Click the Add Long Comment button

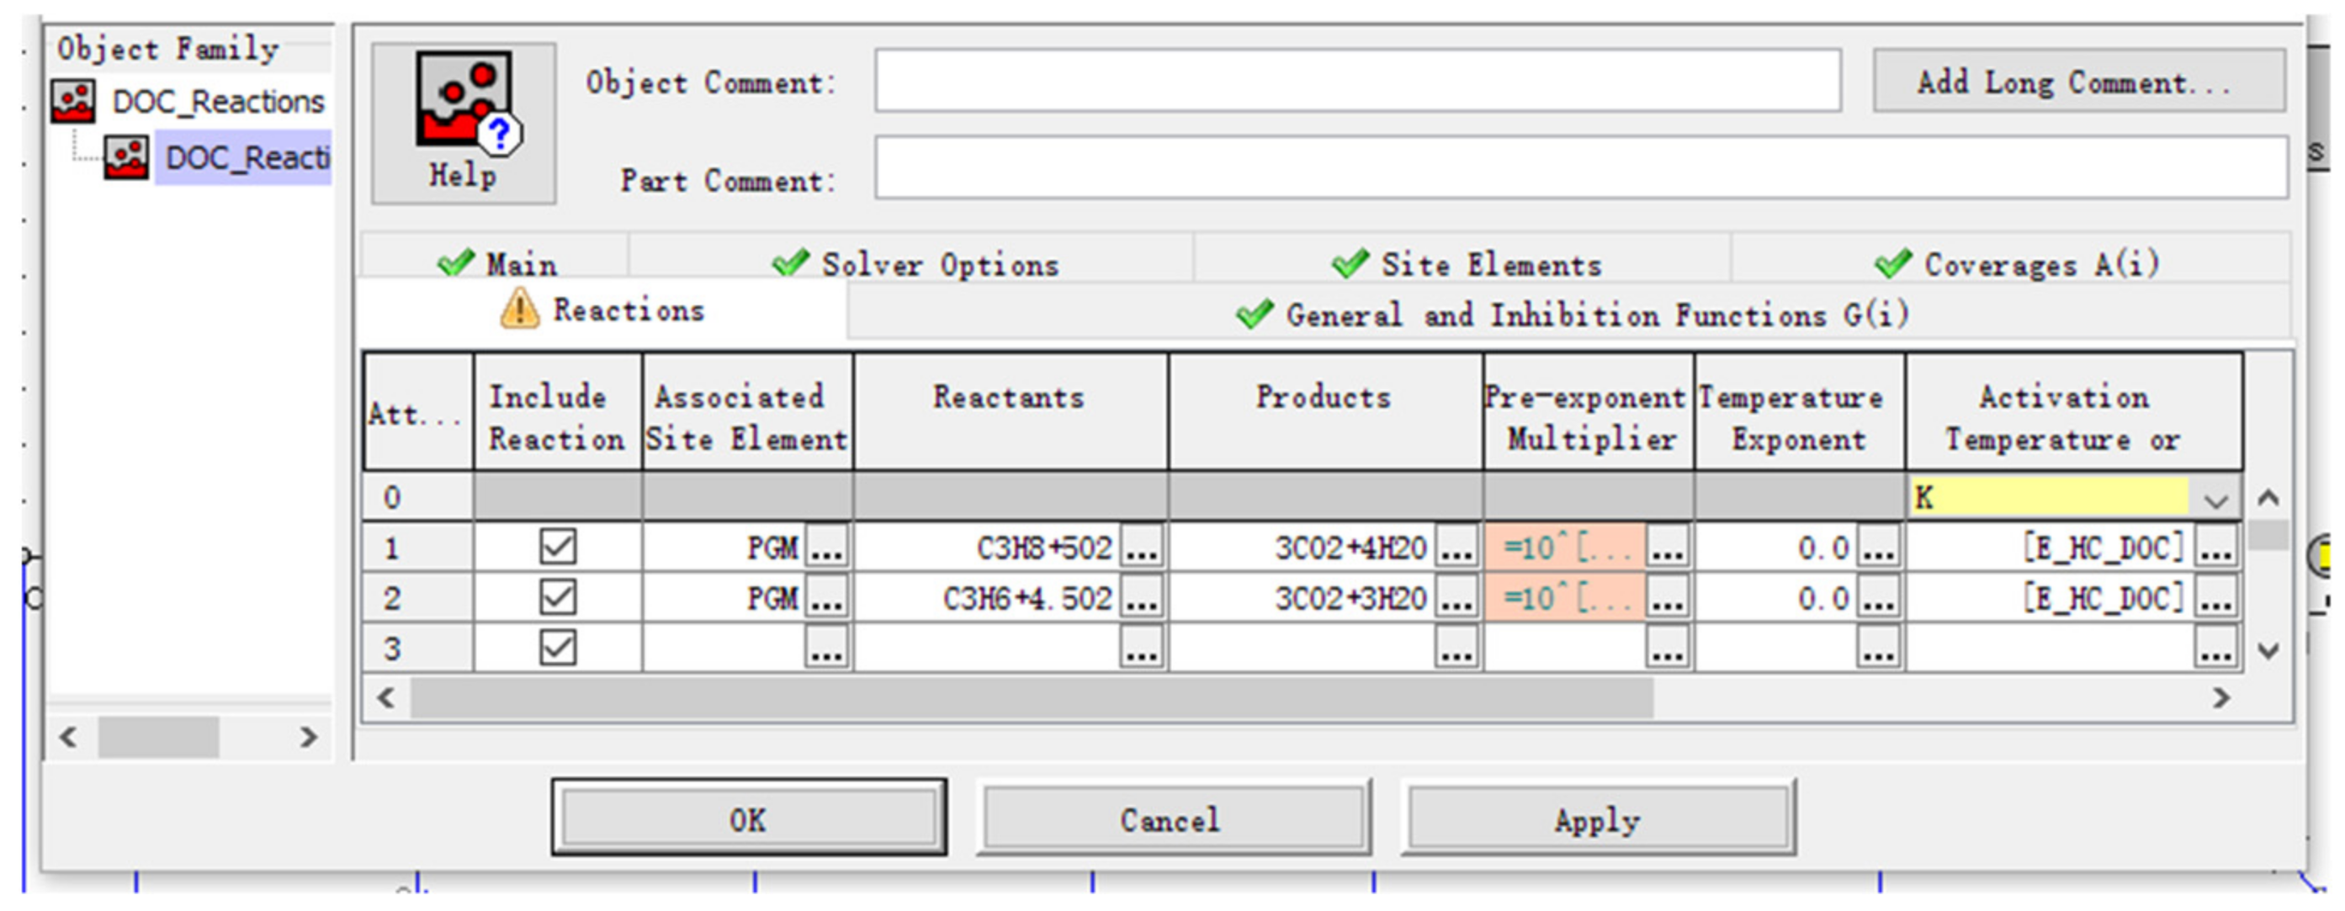click(2077, 82)
